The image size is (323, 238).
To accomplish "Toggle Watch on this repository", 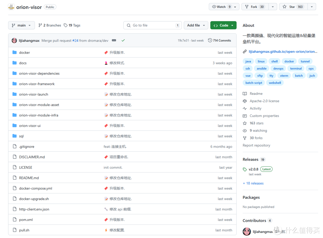I will pos(221,7).
